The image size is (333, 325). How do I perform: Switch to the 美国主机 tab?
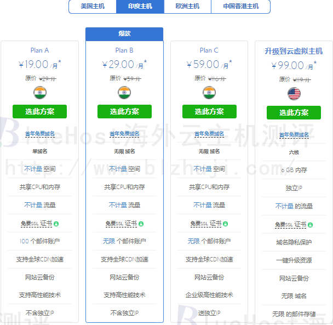click(x=93, y=7)
